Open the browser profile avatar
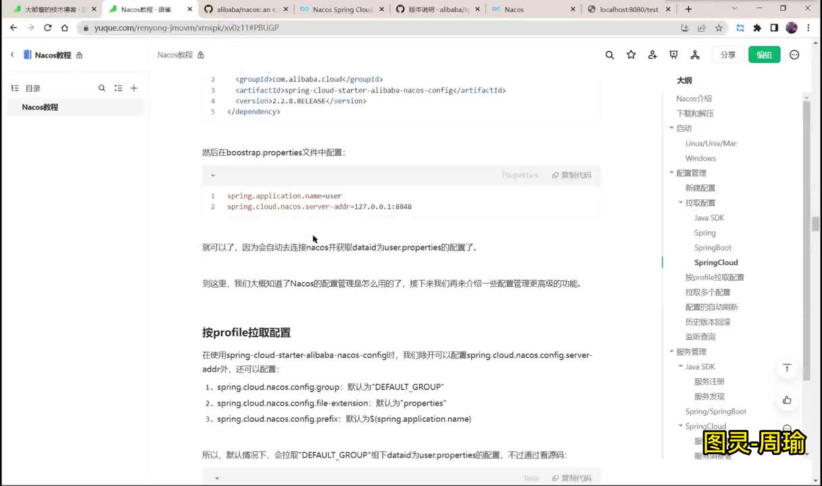The height and width of the screenshot is (486, 822). point(792,28)
